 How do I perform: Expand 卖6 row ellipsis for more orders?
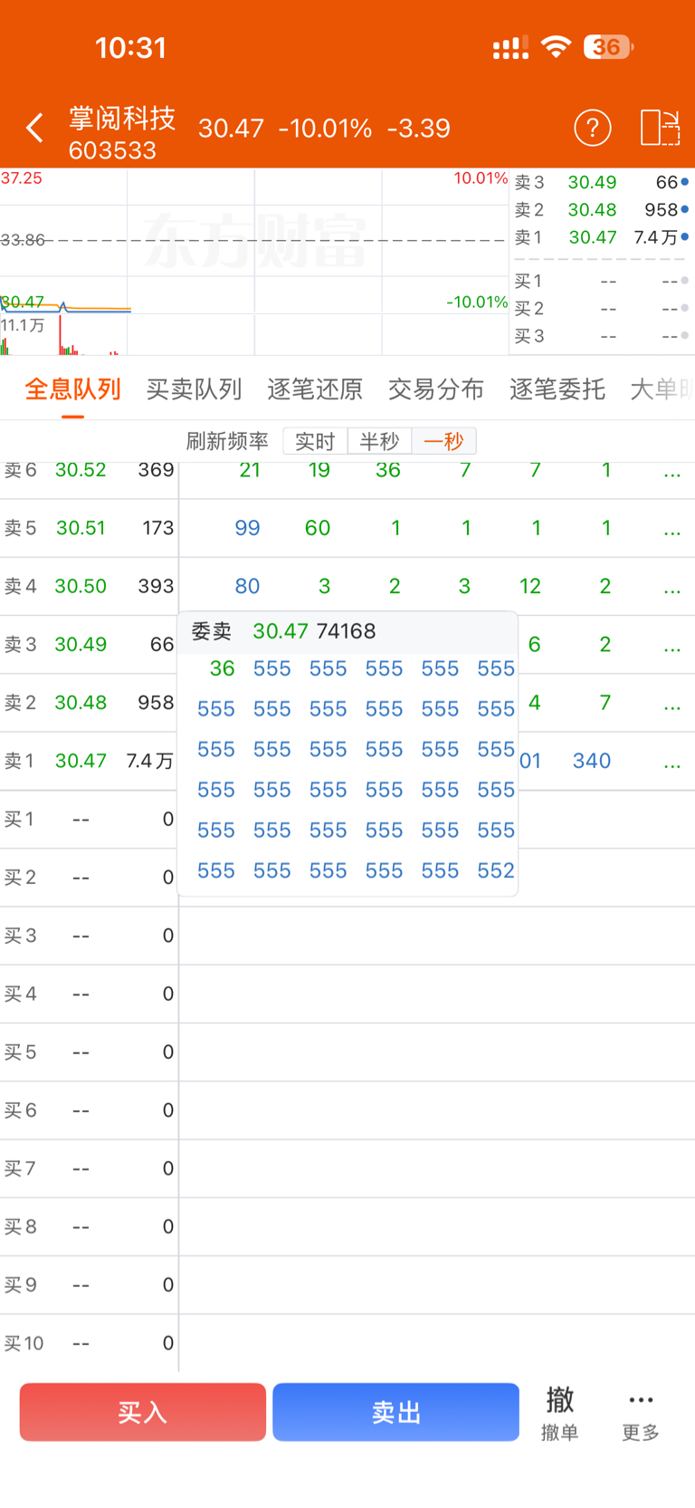pyautogui.click(x=672, y=473)
